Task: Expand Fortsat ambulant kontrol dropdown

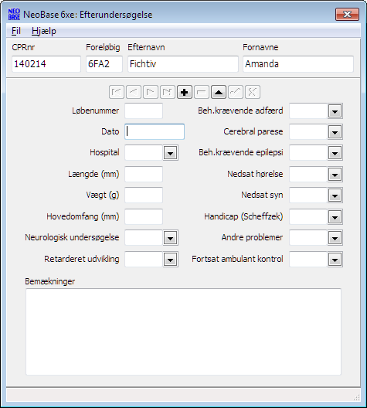Action: tap(335, 260)
